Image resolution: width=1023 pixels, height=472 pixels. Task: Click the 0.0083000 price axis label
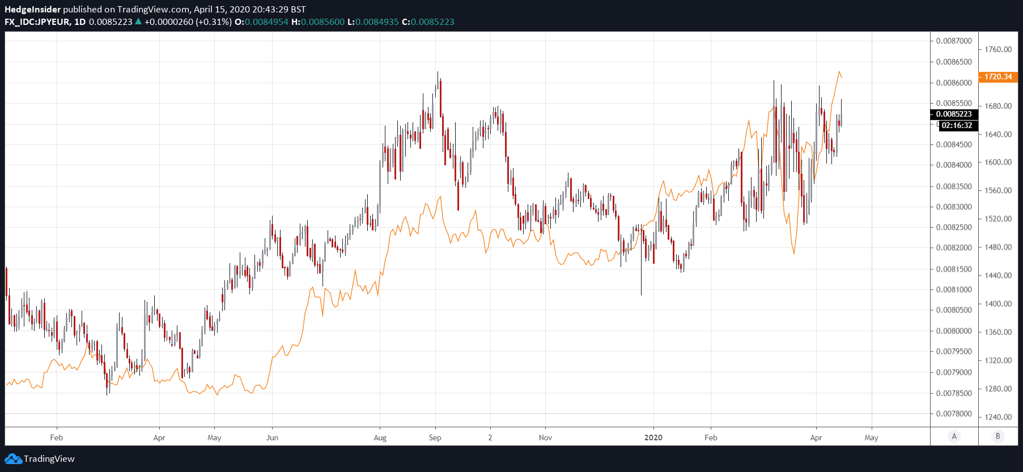954,207
